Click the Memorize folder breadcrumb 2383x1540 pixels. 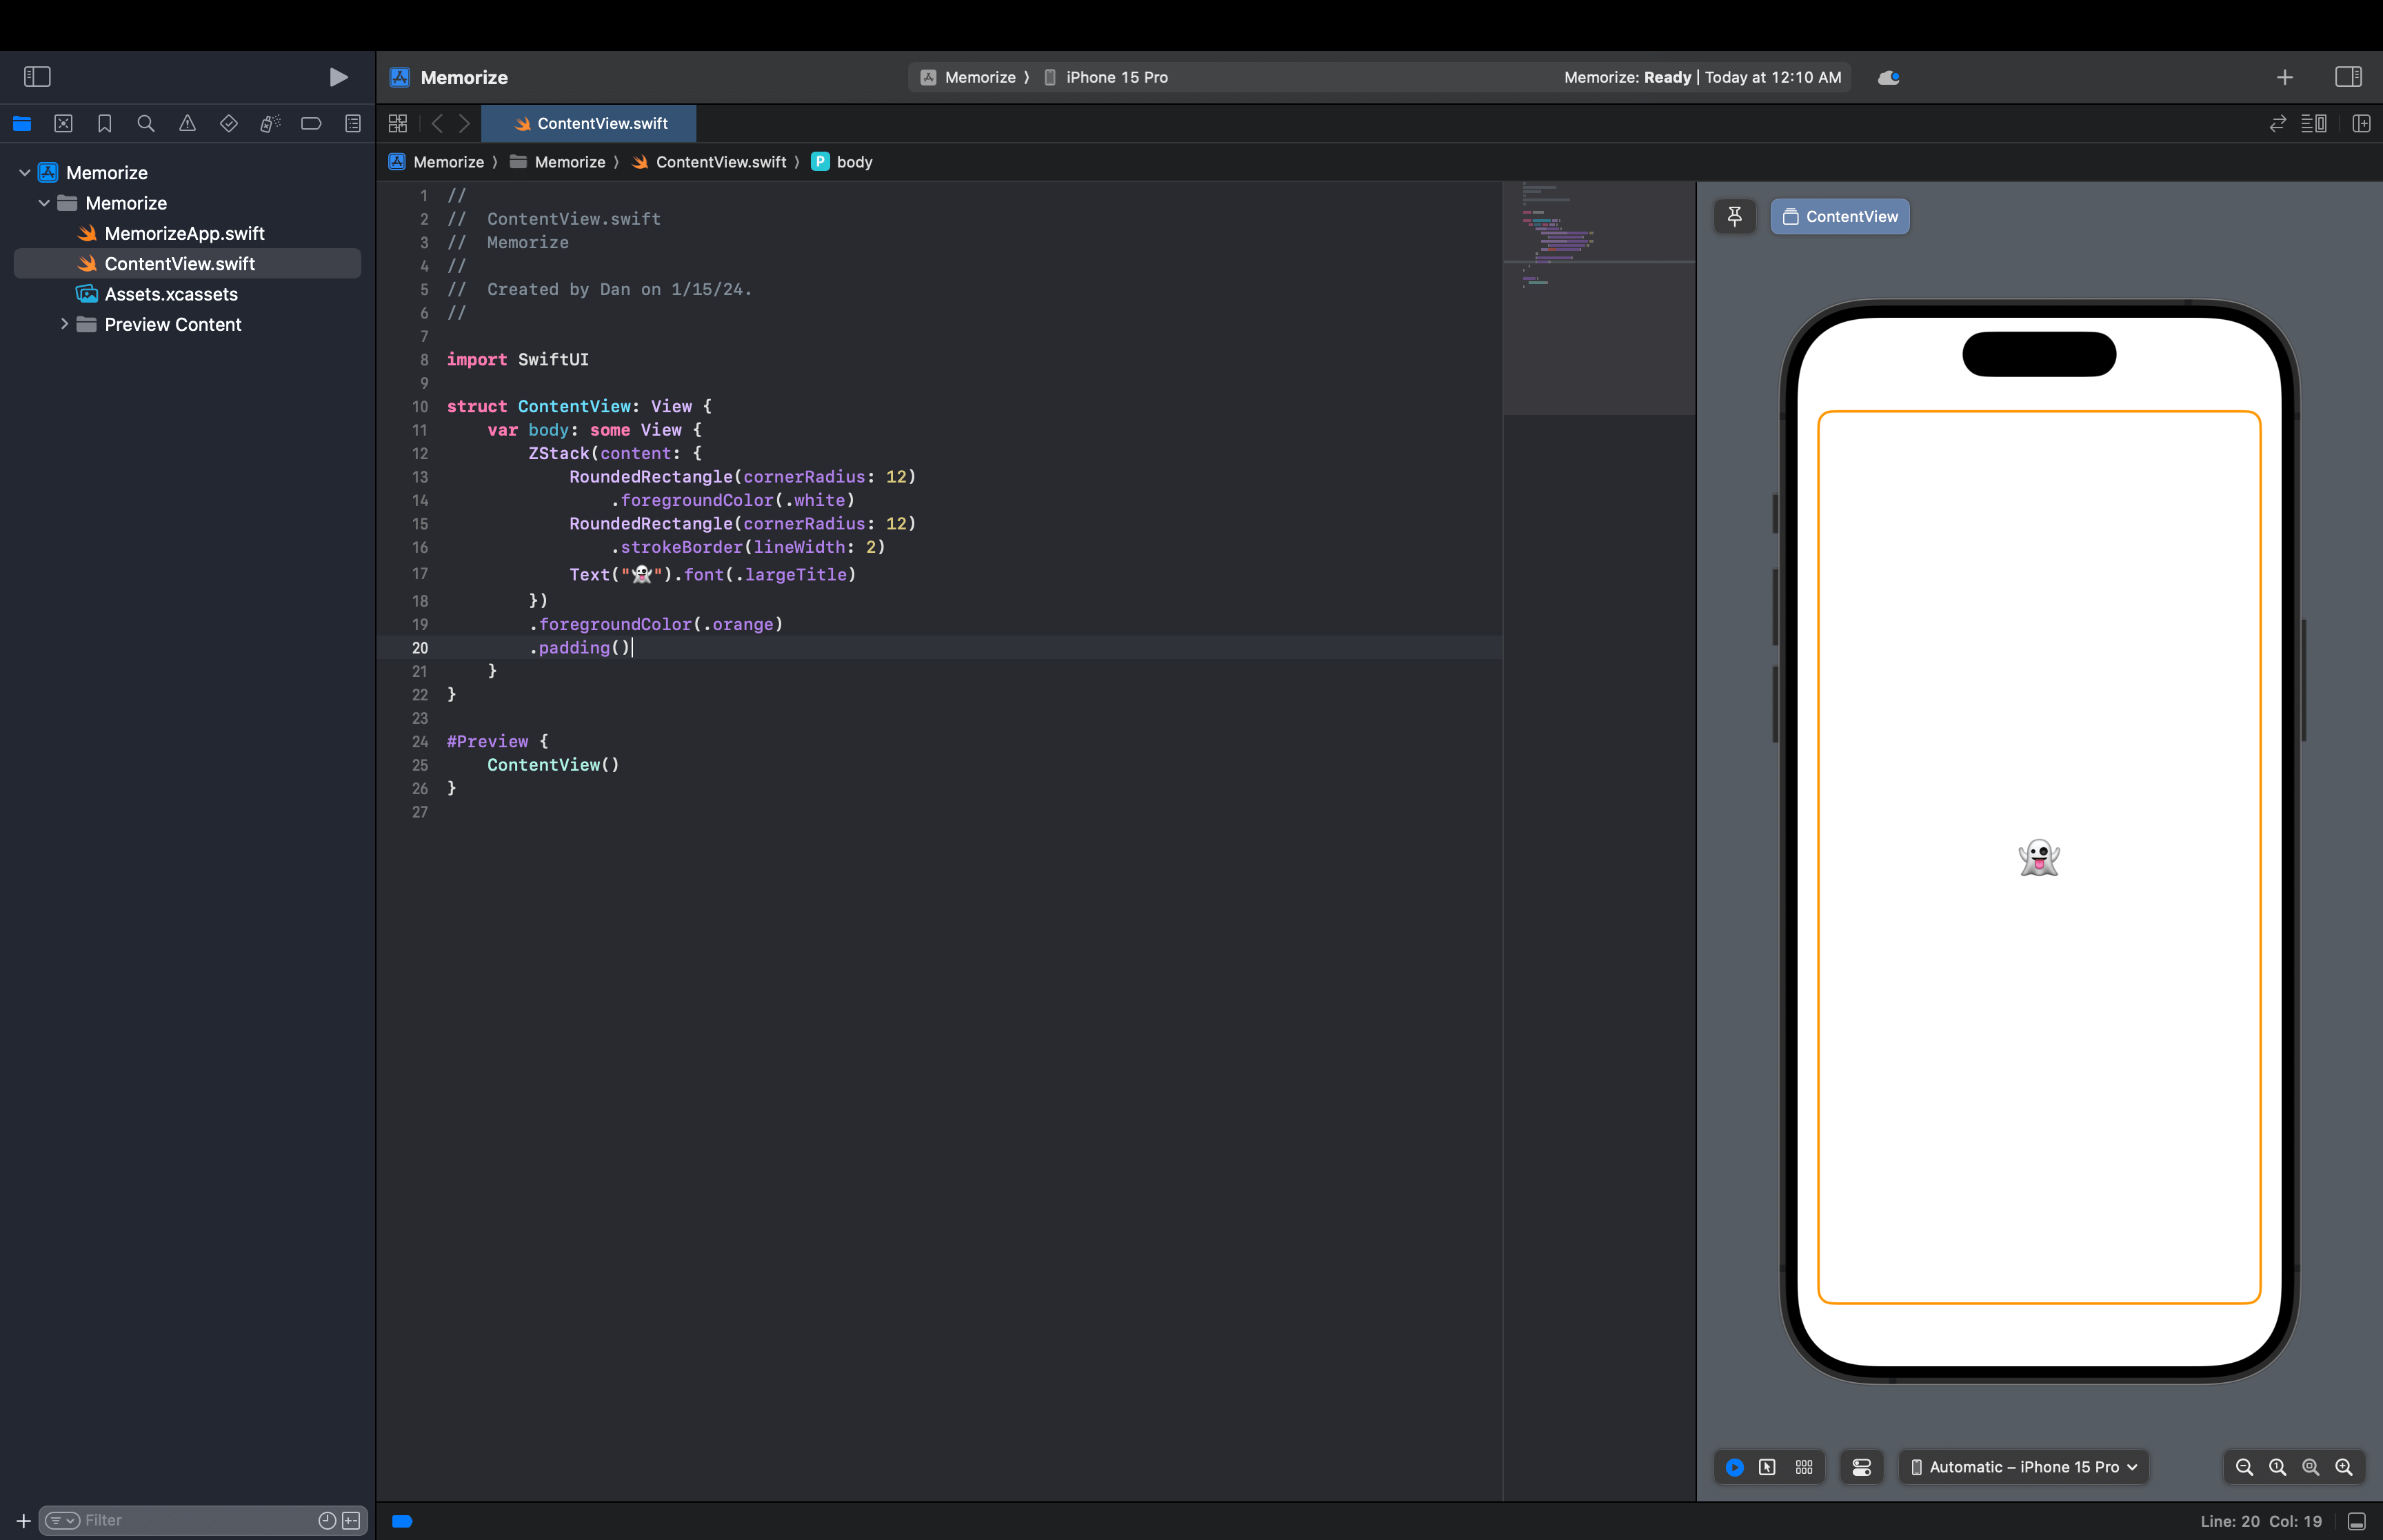click(558, 162)
